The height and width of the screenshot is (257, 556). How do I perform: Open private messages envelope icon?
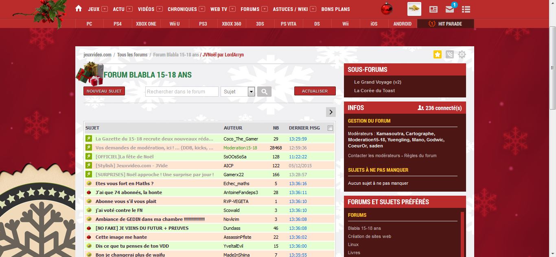(450, 9)
